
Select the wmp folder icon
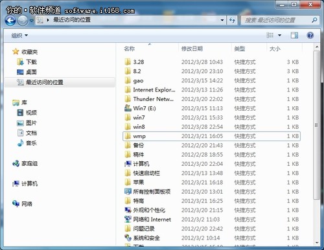(128, 136)
